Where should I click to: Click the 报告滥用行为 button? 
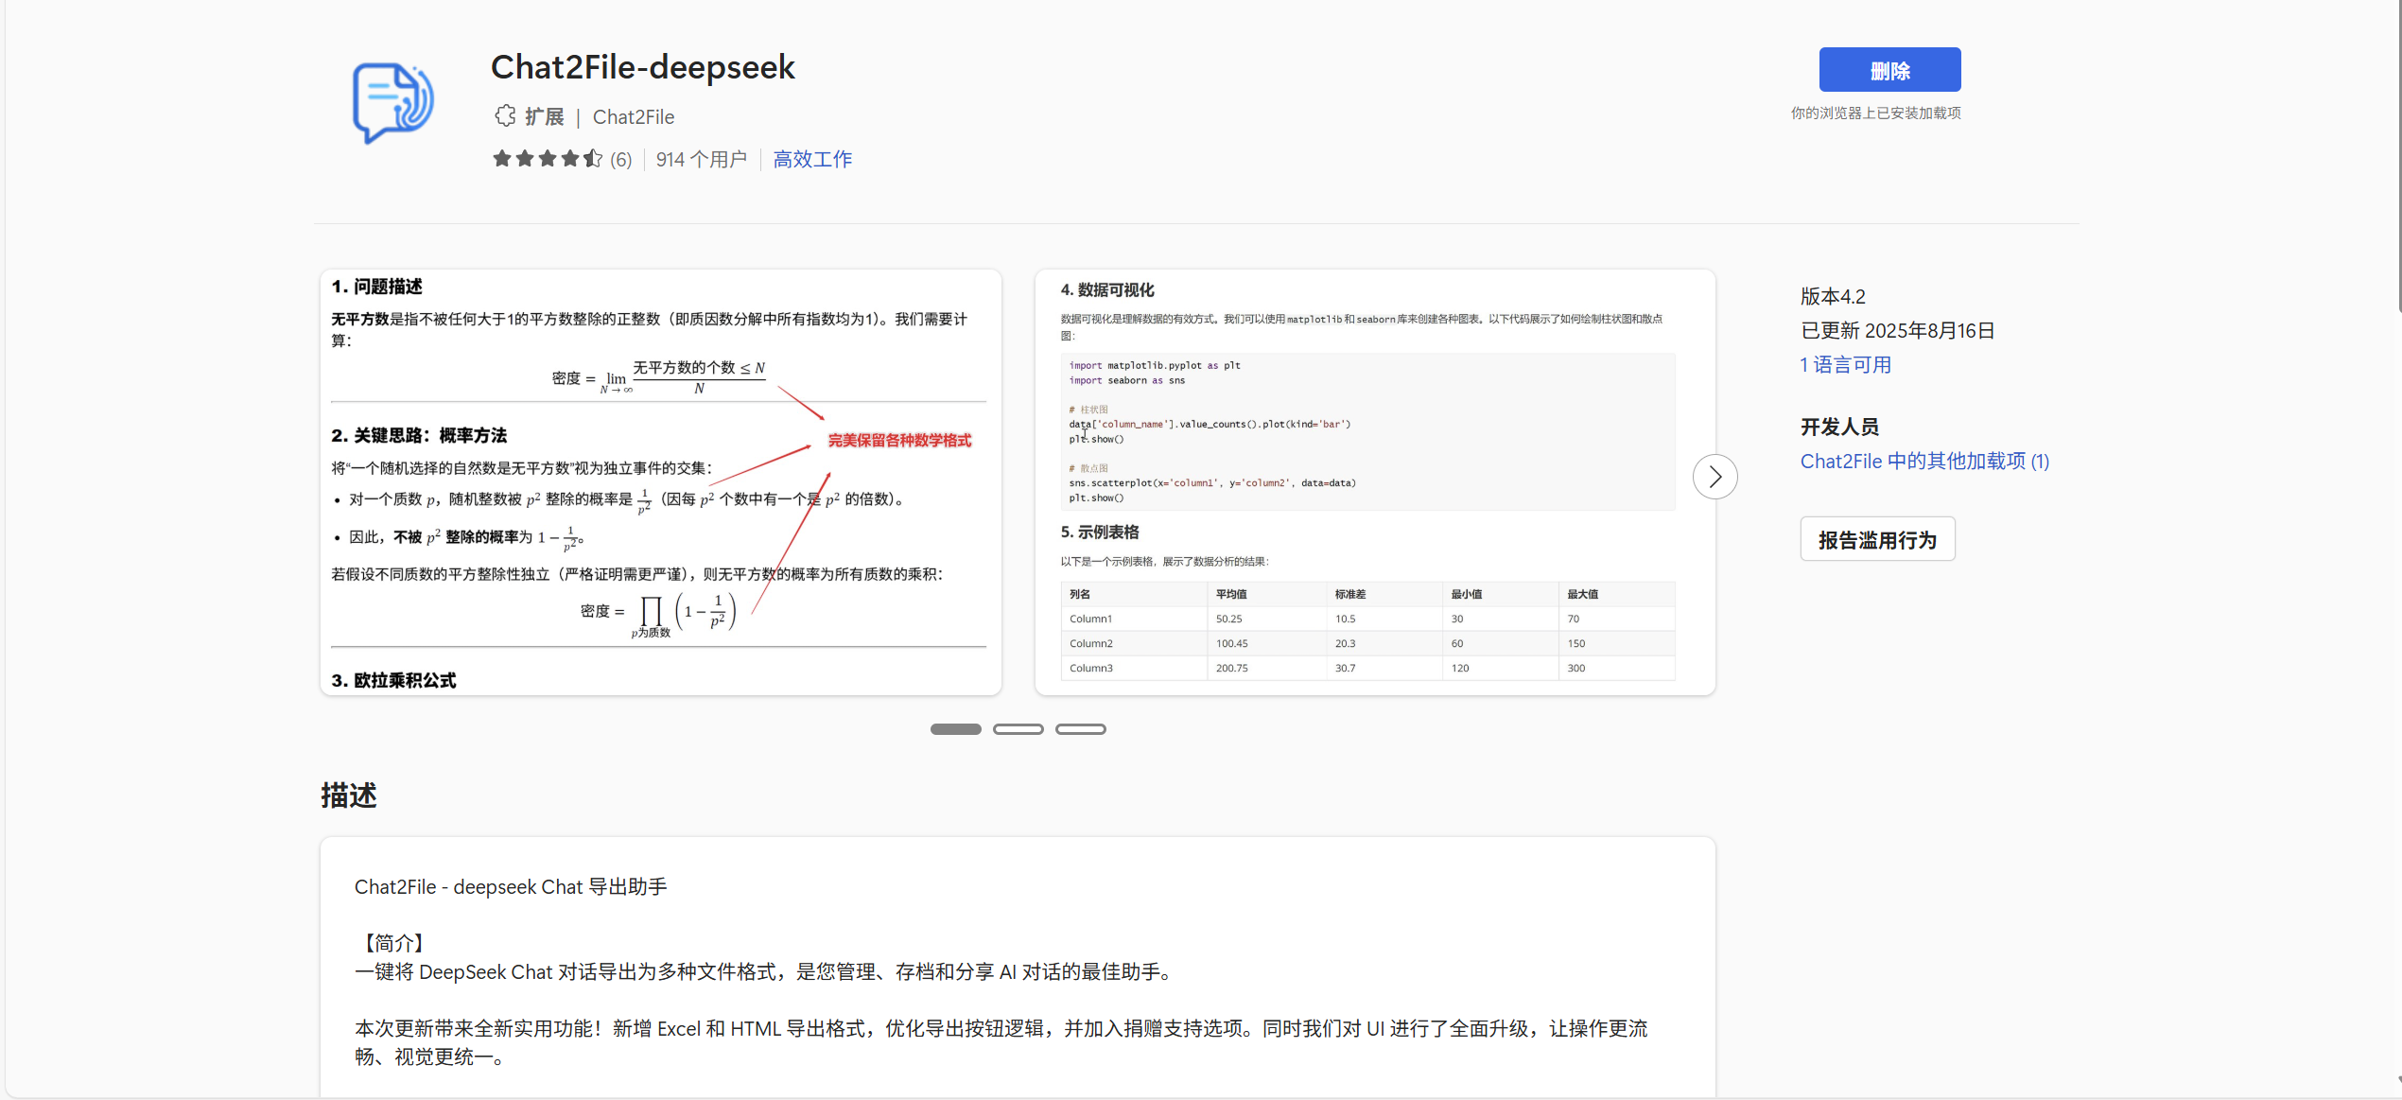pyautogui.click(x=1877, y=538)
